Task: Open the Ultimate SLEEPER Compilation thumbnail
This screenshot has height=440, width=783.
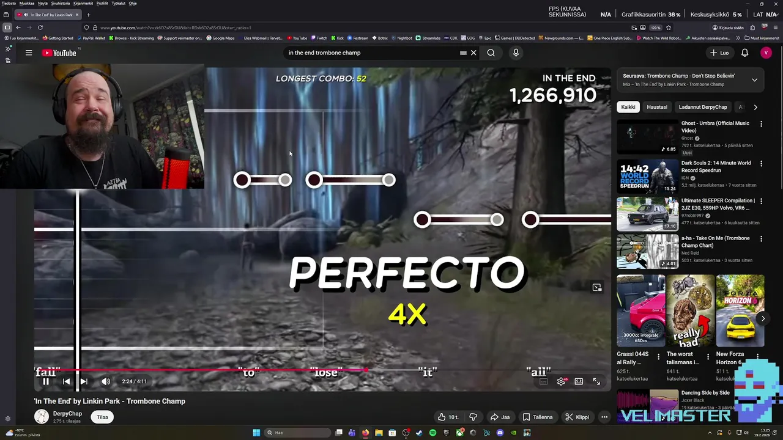Action: (x=647, y=214)
